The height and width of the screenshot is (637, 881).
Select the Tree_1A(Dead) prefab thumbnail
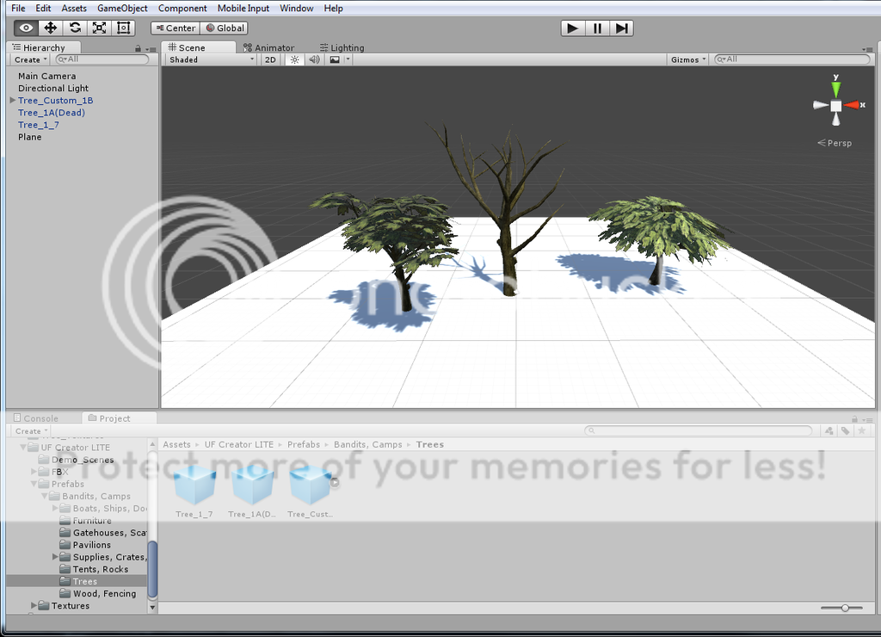pos(252,486)
